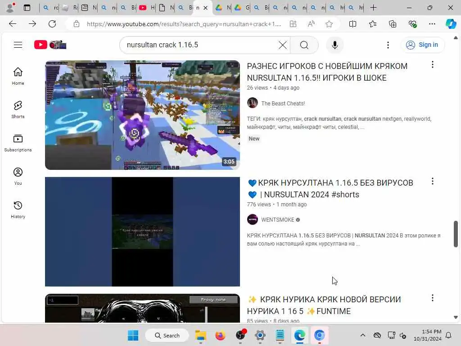
Task: Clear the search box with the X
Action: (283, 45)
